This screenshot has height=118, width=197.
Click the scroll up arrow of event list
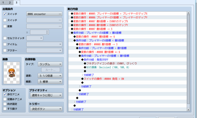tap(188, 13)
